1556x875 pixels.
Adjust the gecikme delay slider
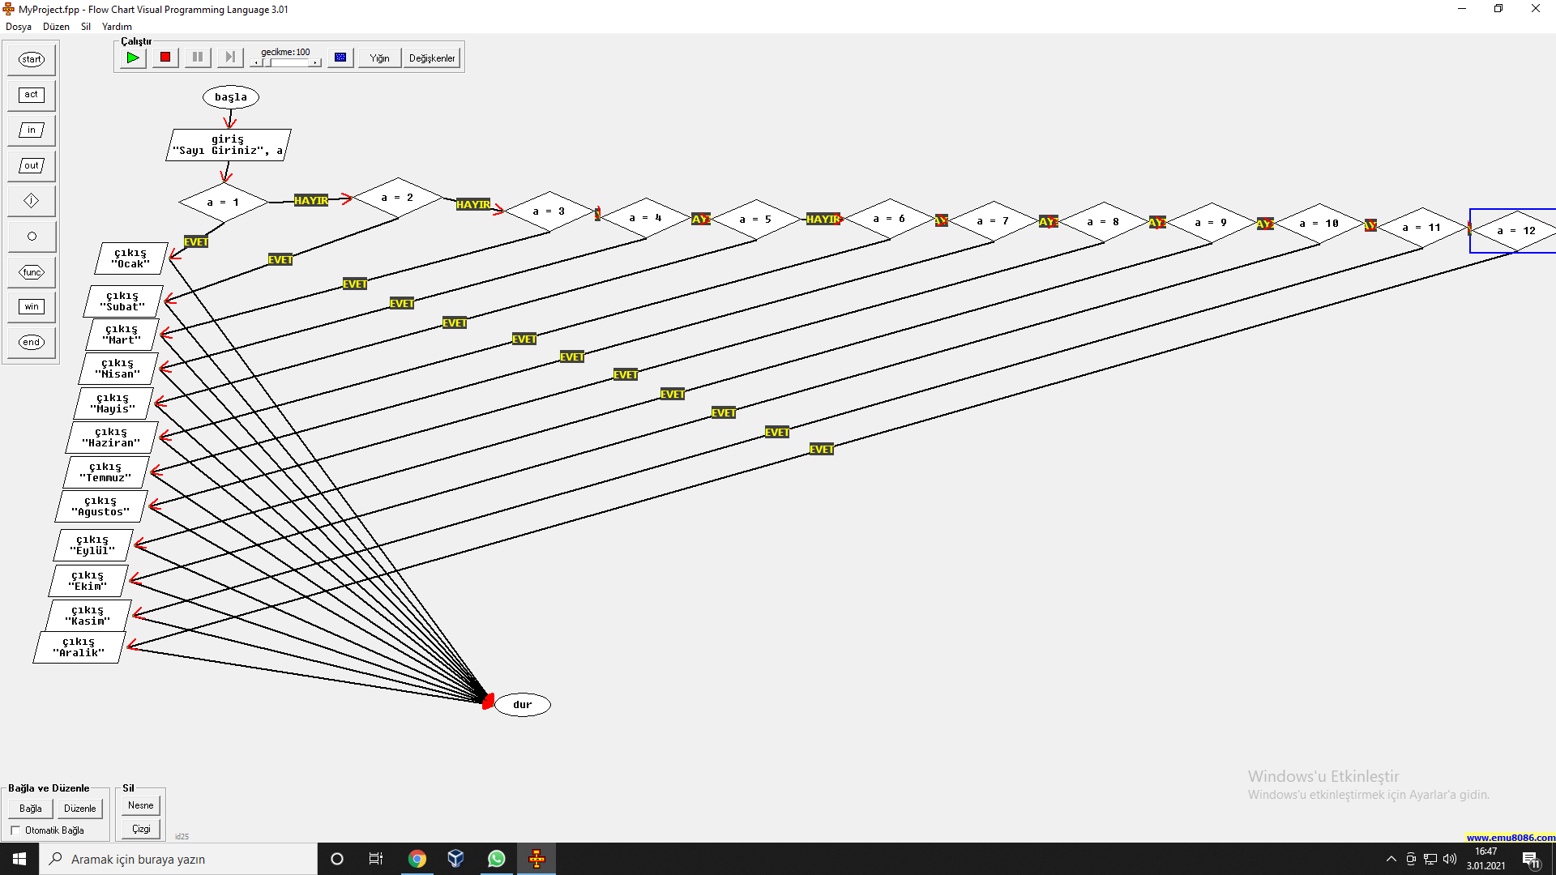pos(267,62)
